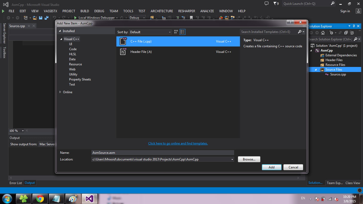Open the Toolbox side tab
The width and height of the screenshot is (363, 204).
[4, 52]
